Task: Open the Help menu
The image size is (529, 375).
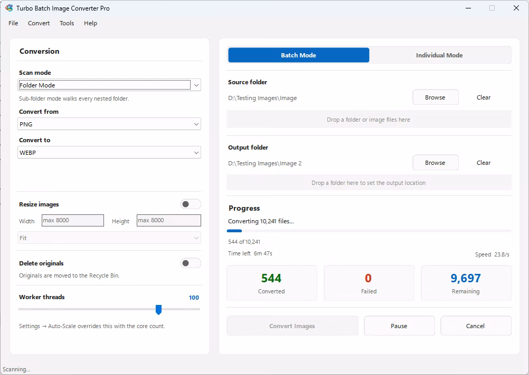Action: [90, 23]
